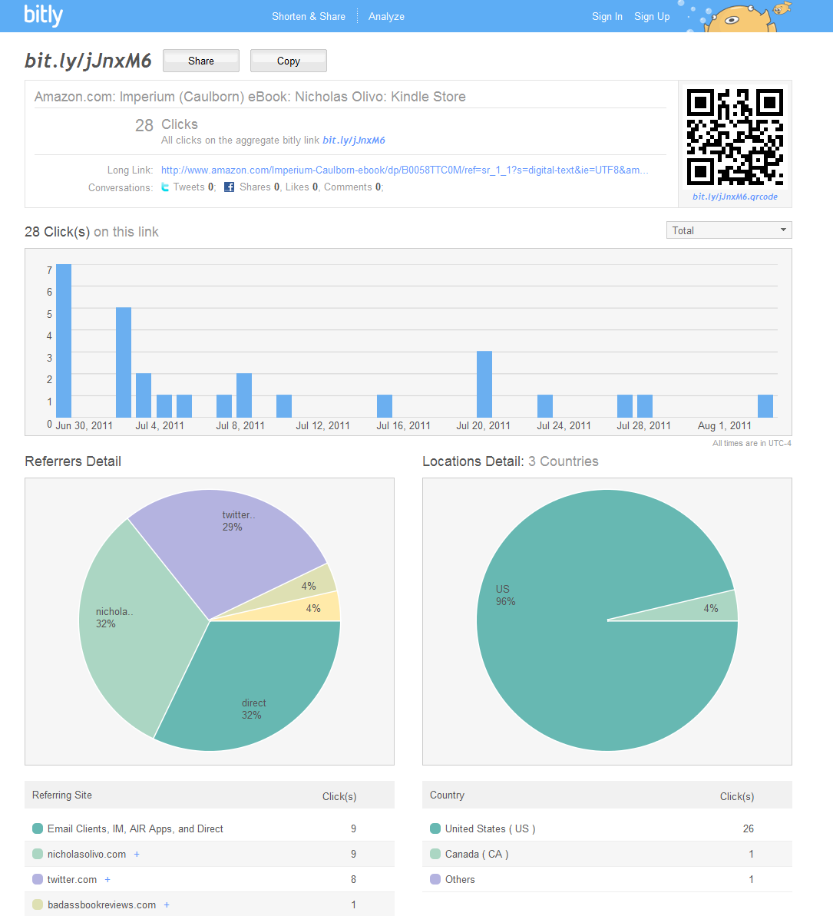This screenshot has width=833, height=916.
Task: Click the 'badassbookreviews.com' referrer name
Action: pos(101,905)
